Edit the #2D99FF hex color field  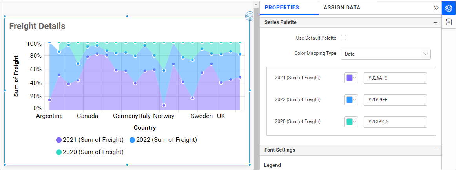click(x=395, y=100)
